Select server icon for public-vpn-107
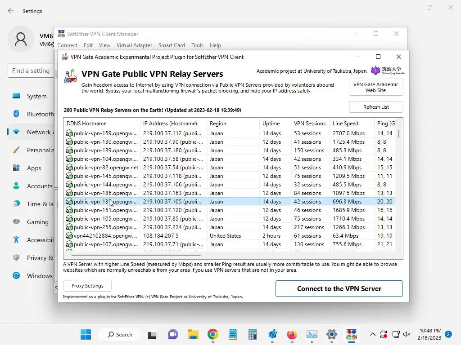The width and height of the screenshot is (461, 345). pyautogui.click(x=69, y=244)
